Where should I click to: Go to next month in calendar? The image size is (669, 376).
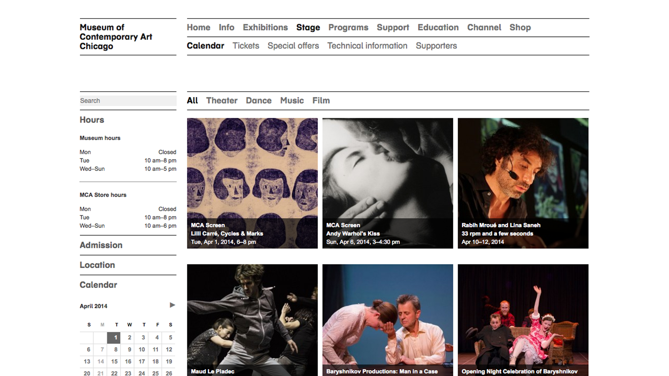pos(172,305)
